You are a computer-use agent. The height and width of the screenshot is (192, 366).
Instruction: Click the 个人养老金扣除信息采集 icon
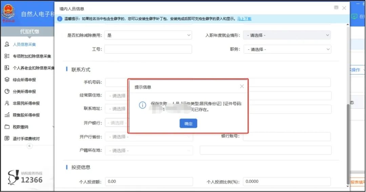click(x=7, y=68)
